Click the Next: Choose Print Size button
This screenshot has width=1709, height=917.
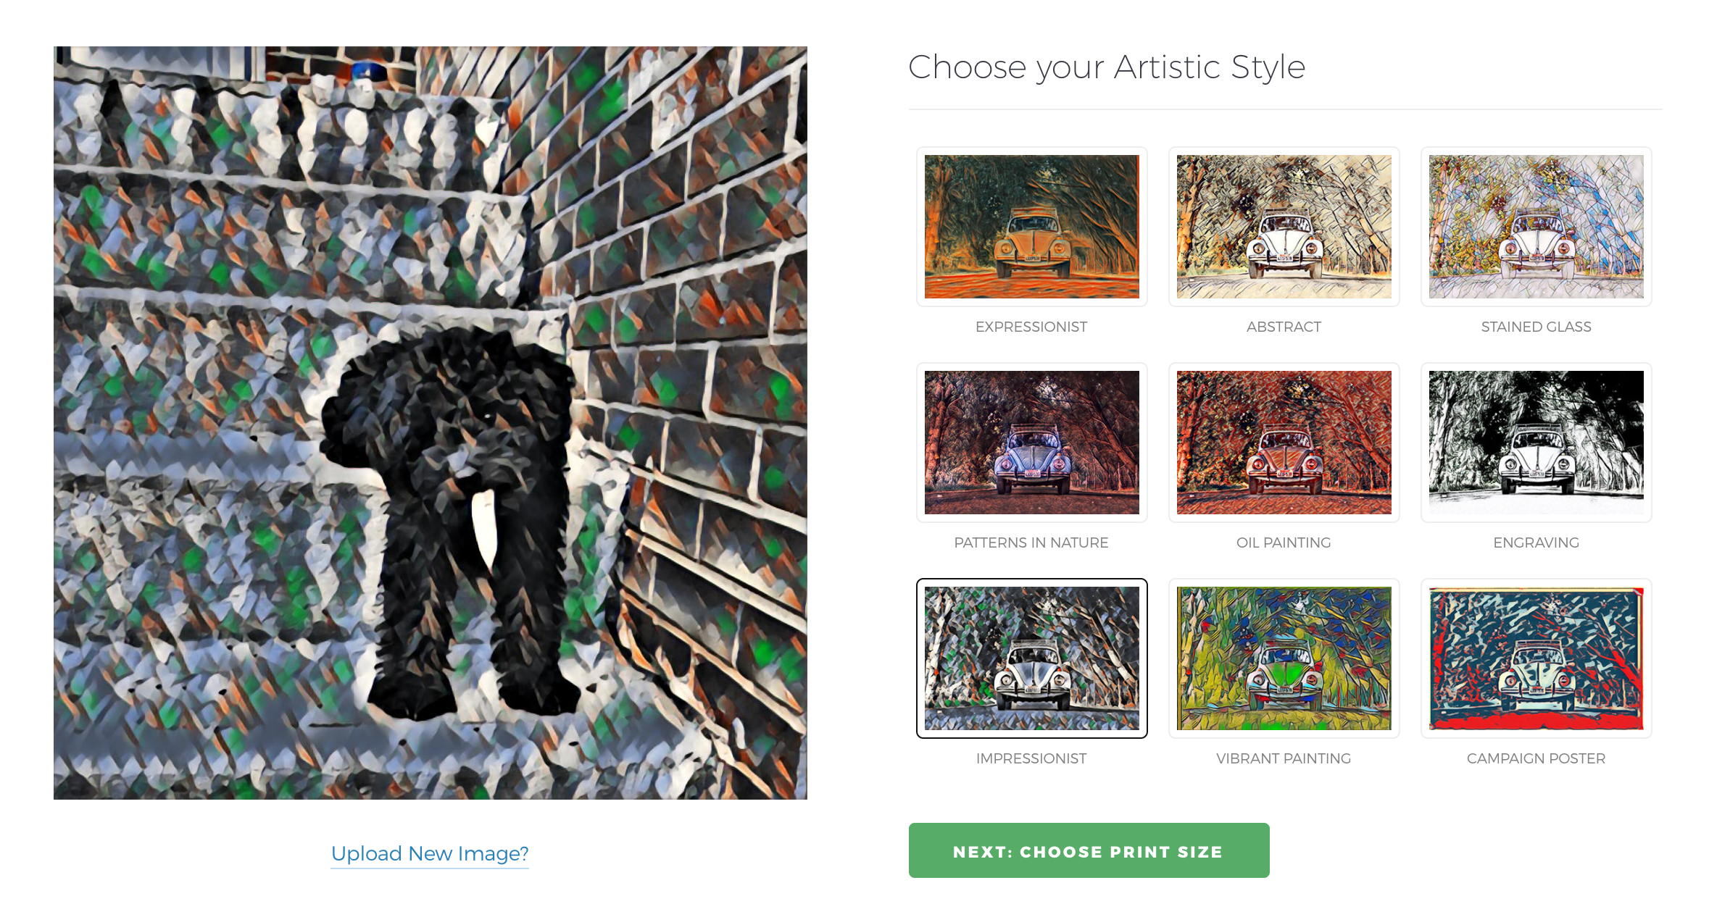1089,850
